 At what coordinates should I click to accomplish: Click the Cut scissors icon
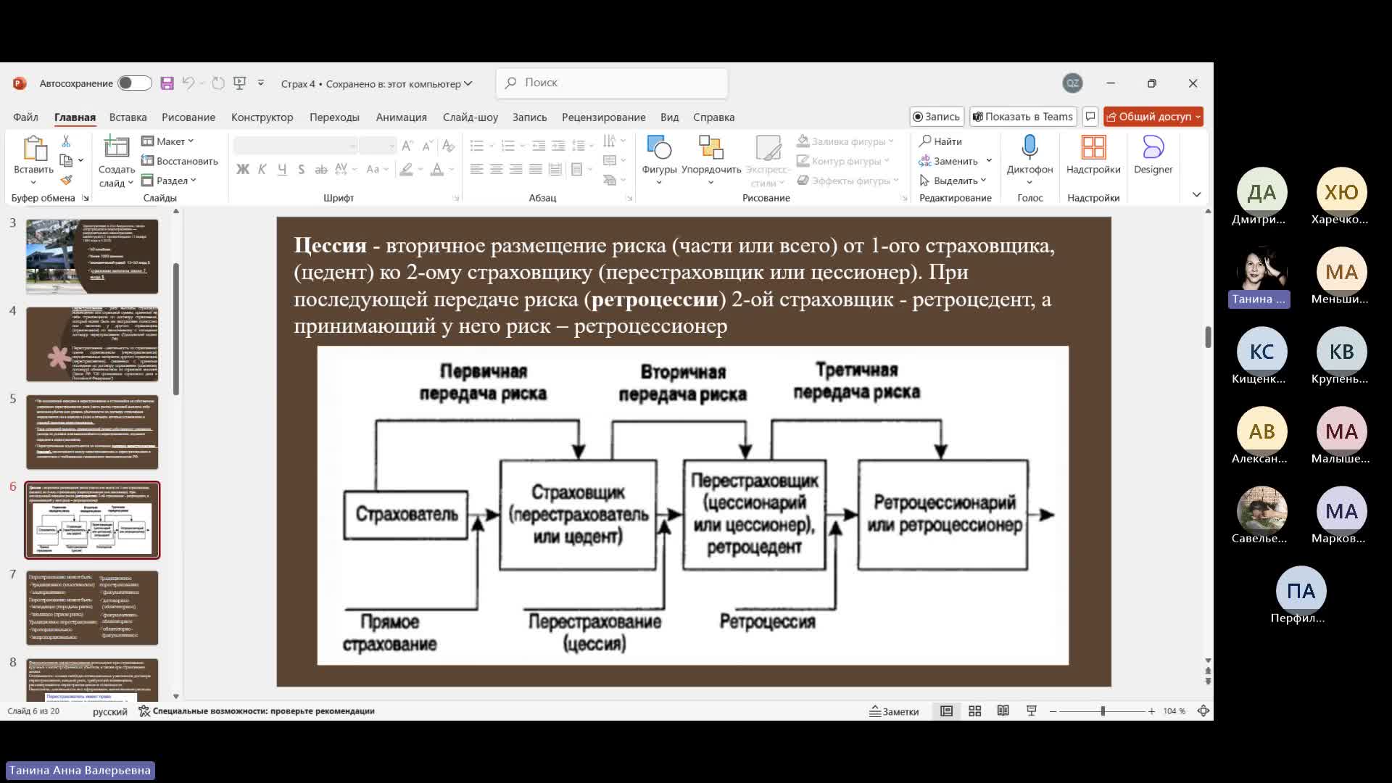[66, 141]
